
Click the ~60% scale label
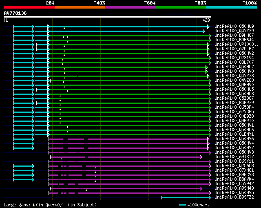tap(150, 3)
